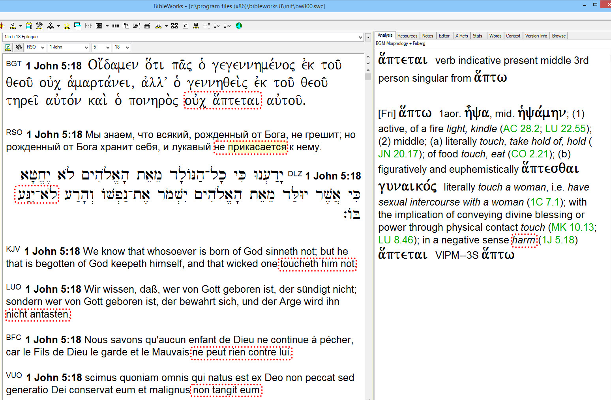Open the Notes tab
This screenshot has height=400, width=611.
pyautogui.click(x=428, y=36)
